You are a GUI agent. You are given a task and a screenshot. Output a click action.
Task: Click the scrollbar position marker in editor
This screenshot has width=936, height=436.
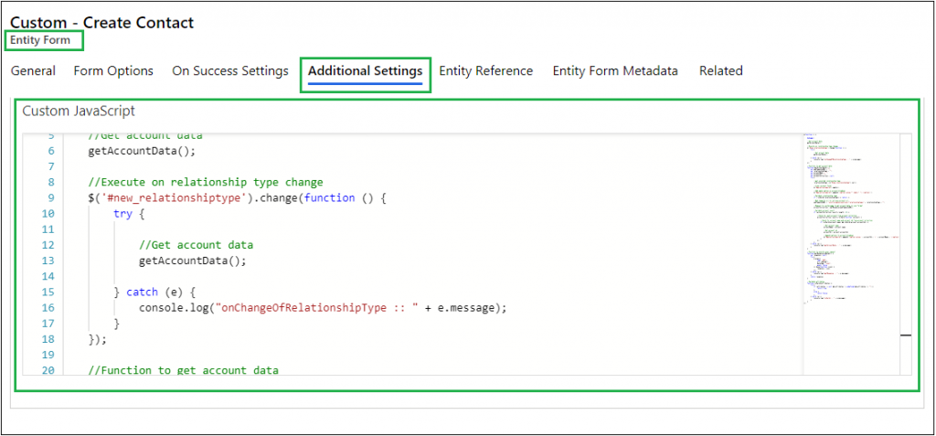(x=905, y=335)
